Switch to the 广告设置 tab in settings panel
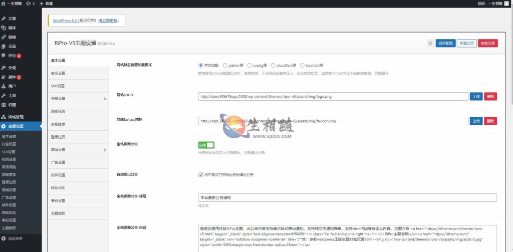This screenshot has height=252, width=513. 78,162
